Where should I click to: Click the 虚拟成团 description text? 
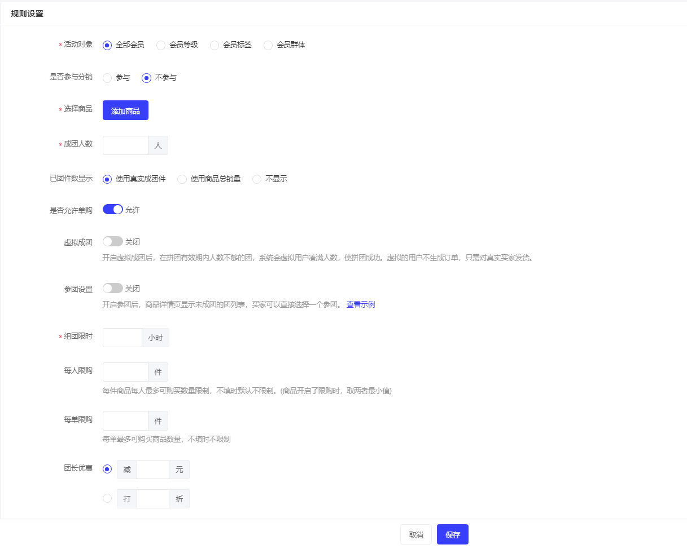click(x=318, y=258)
